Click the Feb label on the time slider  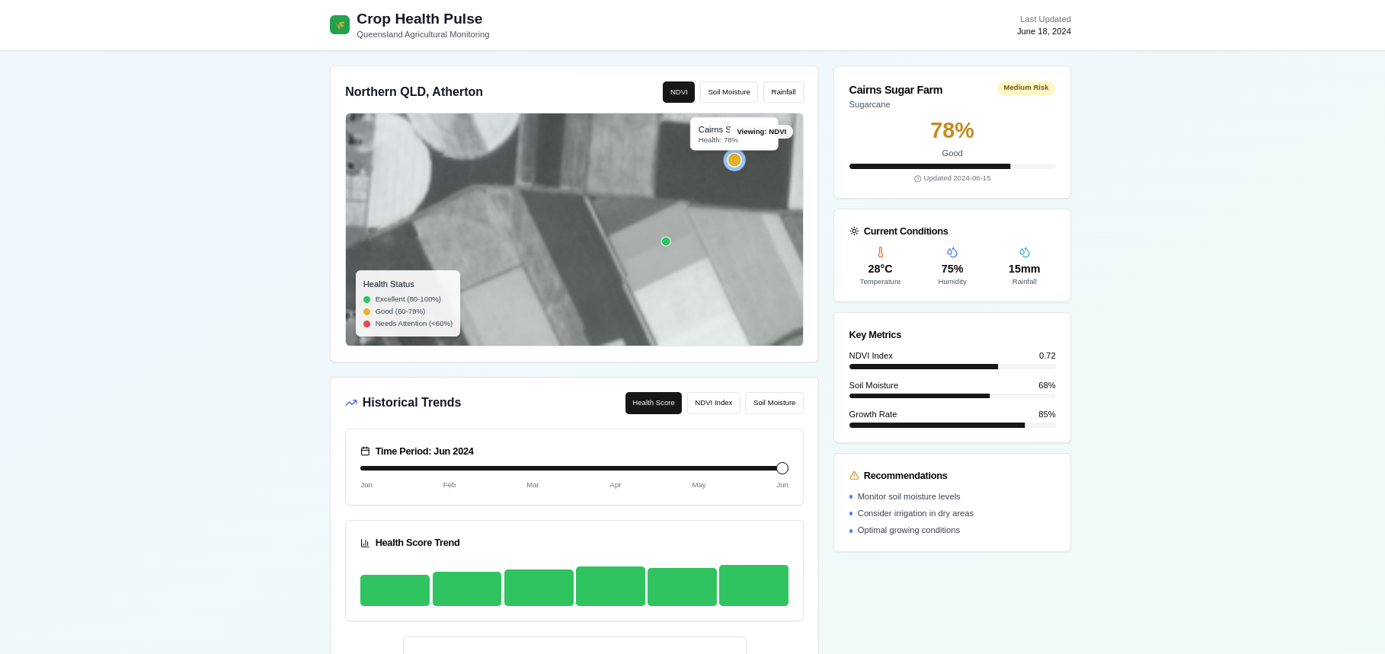tap(449, 485)
